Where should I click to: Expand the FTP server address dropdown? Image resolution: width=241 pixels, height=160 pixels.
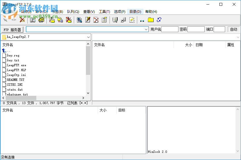pyautogui.click(x=146, y=29)
